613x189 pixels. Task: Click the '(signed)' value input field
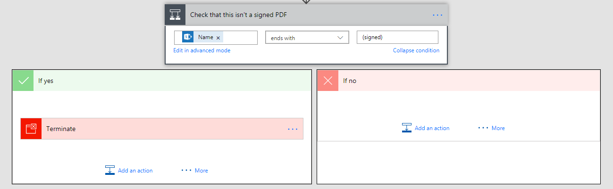(x=397, y=37)
